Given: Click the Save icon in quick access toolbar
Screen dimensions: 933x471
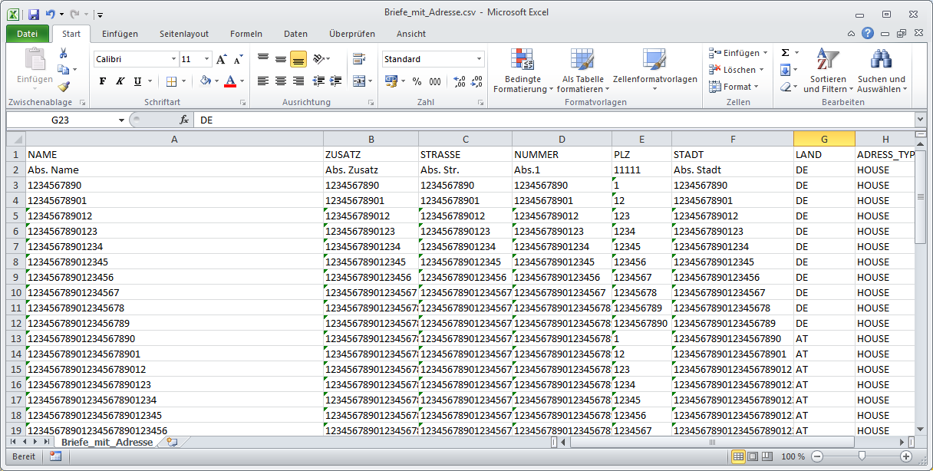Looking at the screenshot, I should [x=34, y=14].
